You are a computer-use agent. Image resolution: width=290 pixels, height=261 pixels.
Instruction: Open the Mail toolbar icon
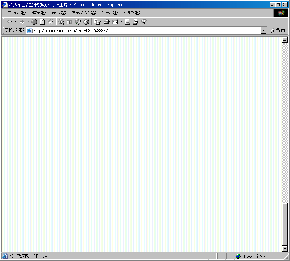97,22
